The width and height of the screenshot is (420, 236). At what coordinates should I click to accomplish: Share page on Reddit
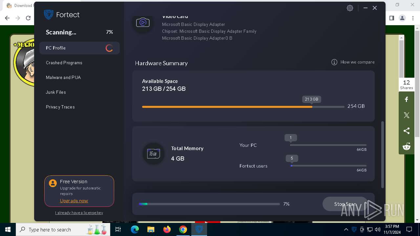407,147
